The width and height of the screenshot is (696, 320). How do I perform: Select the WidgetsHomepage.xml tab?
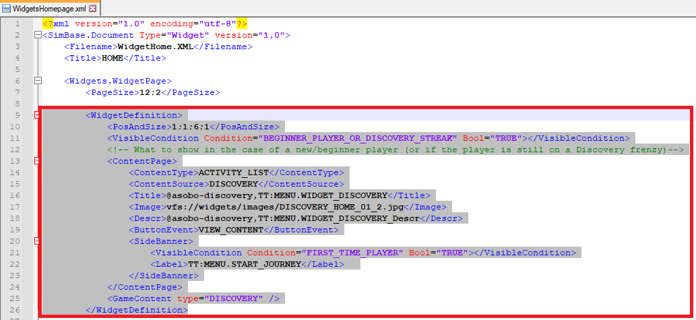pyautogui.click(x=50, y=8)
